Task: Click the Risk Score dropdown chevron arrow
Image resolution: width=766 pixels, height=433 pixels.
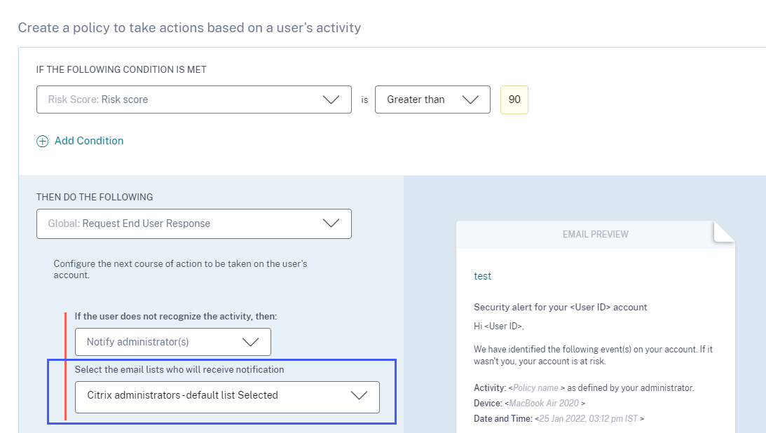Action: [x=331, y=99]
